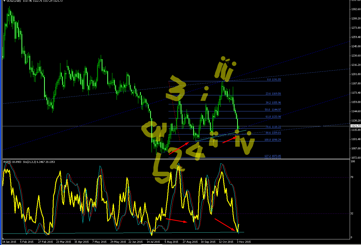The image size is (361, 245).
Task: Click the indicator scale value 100
Action: [x=353, y=162]
